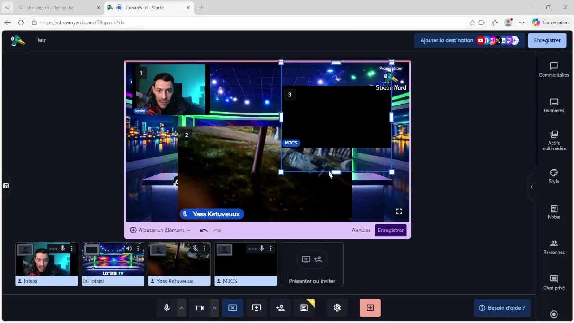Mute lotsisi camera card microphone
The height and width of the screenshot is (323, 574).
(x=63, y=249)
